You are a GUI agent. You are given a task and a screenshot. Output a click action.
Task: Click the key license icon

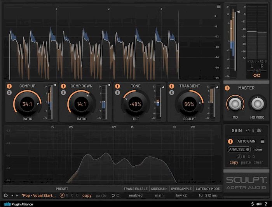[259, 204]
